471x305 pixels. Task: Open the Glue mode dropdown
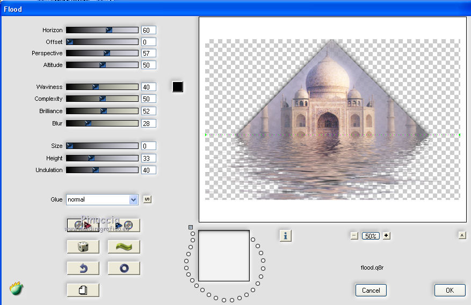102,199
